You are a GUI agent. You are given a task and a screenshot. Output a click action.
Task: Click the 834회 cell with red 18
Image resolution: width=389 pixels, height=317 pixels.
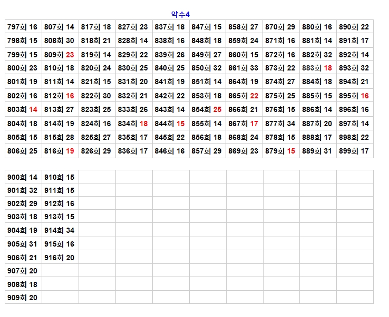click(x=133, y=124)
